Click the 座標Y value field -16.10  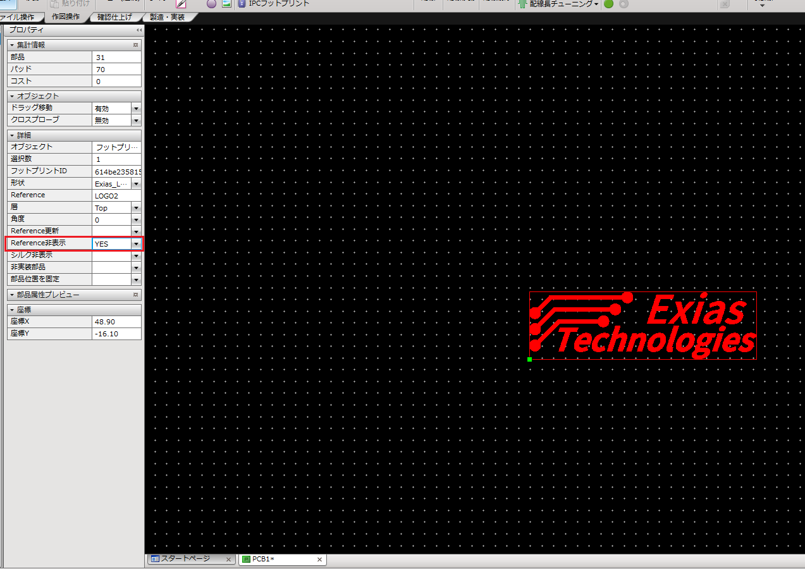pyautogui.click(x=116, y=334)
